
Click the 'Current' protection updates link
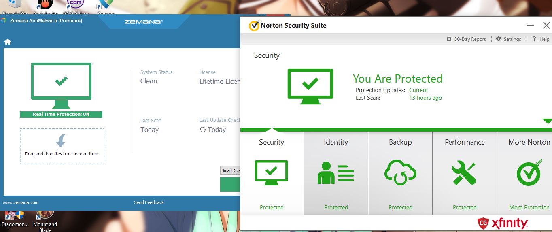[418, 90]
